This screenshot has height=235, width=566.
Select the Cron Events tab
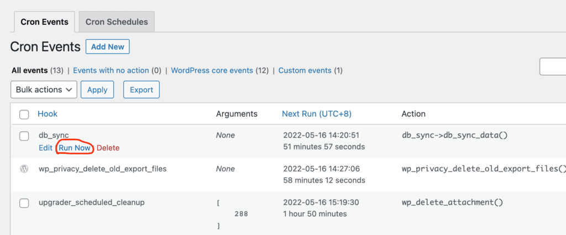coord(44,22)
